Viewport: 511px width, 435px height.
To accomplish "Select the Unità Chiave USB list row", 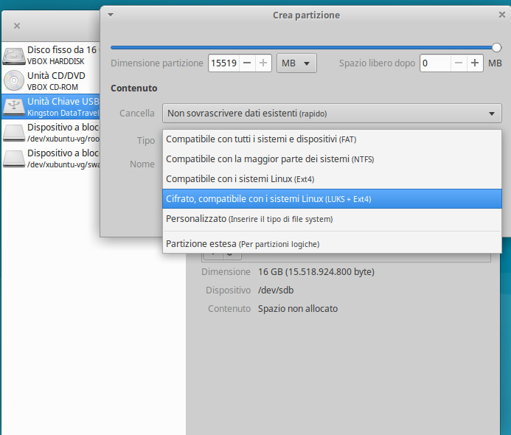I will point(51,107).
